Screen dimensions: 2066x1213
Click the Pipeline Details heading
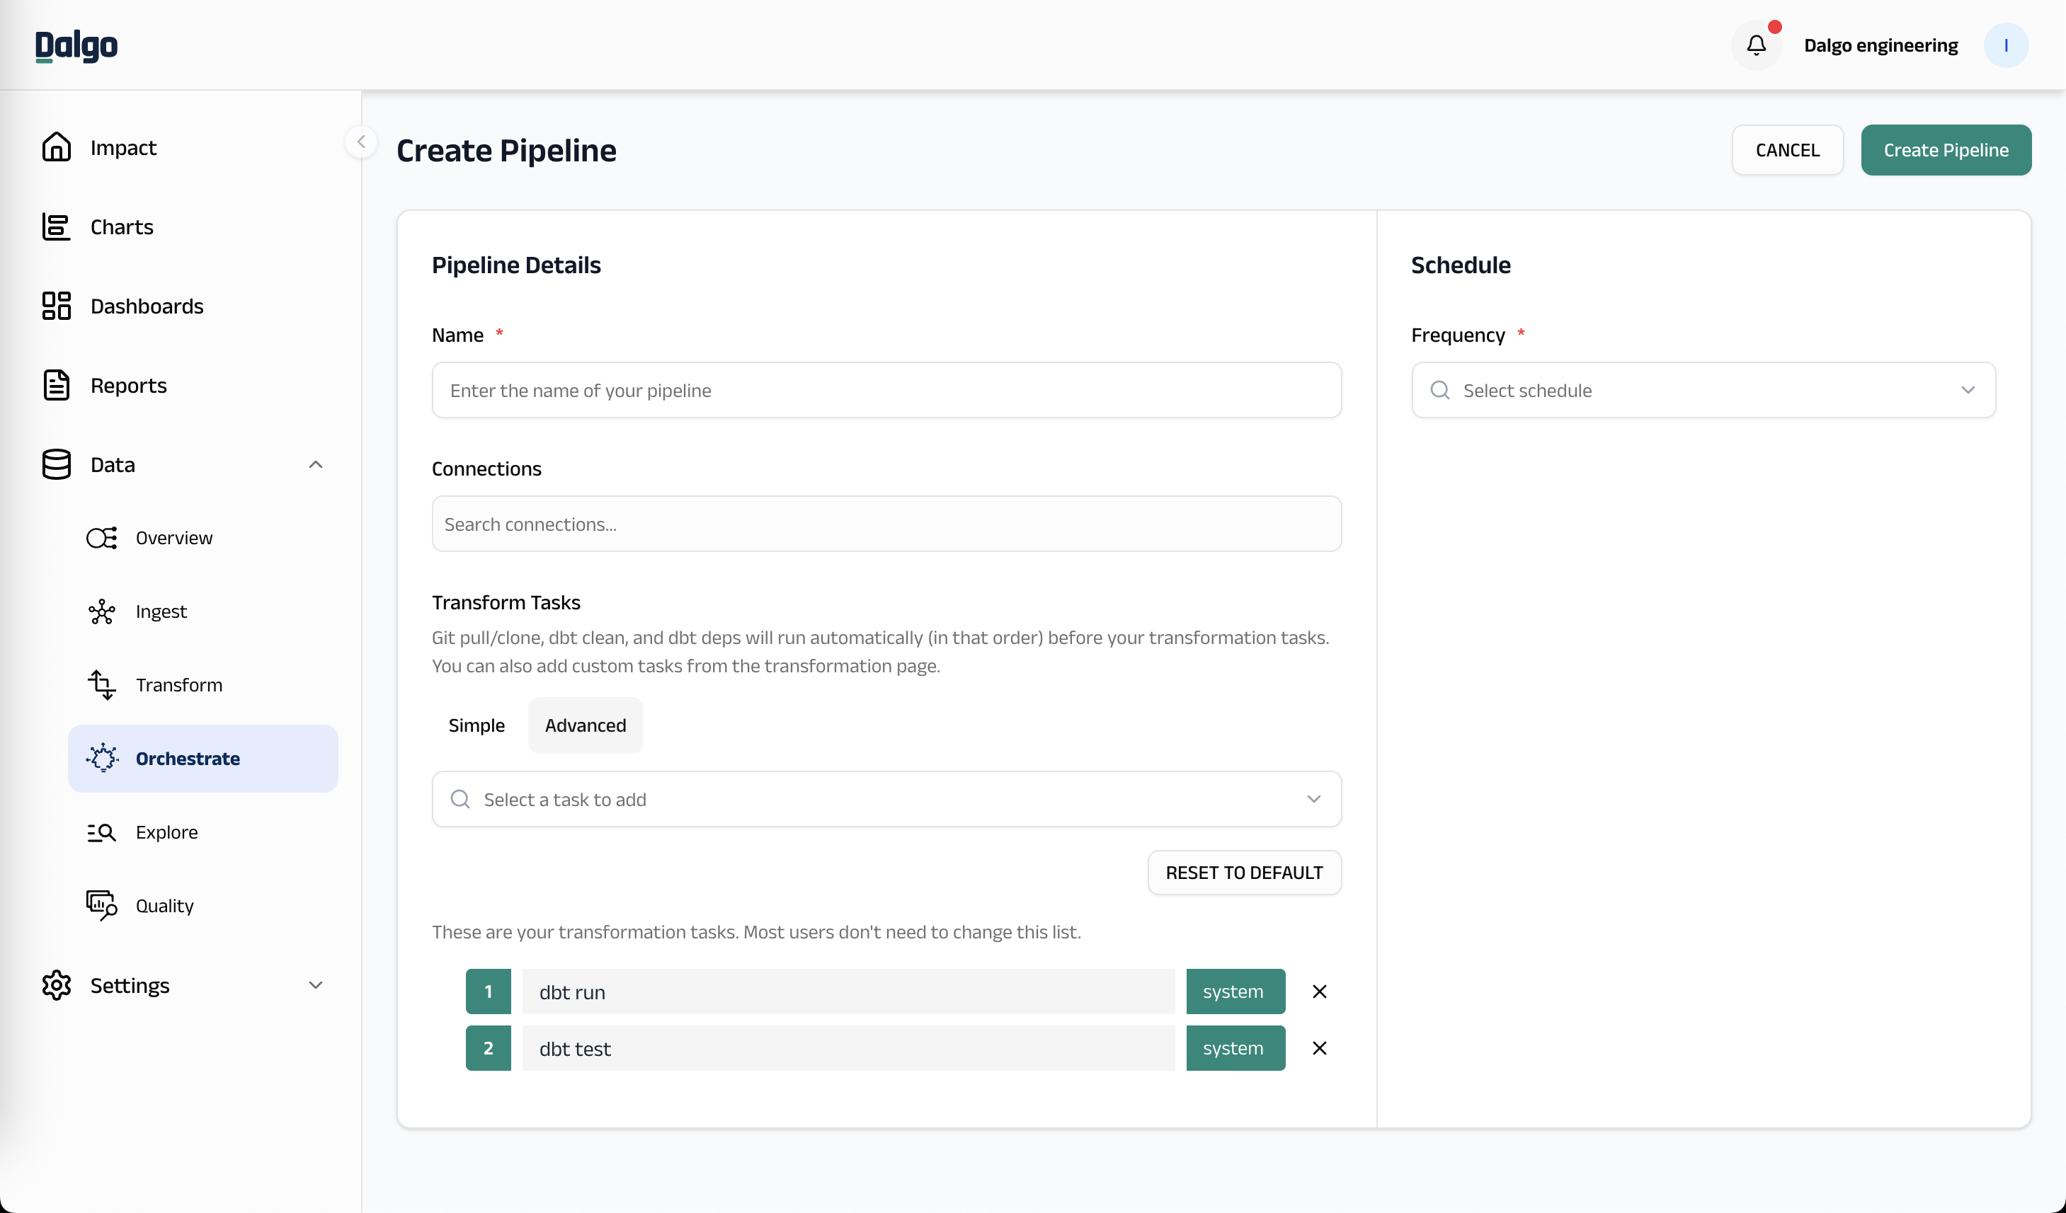(x=515, y=265)
